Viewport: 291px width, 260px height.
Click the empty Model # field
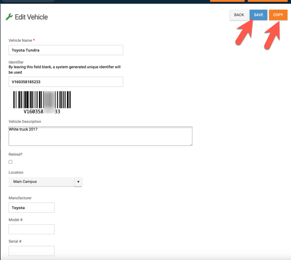32,229
